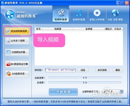The height and width of the screenshot is (106, 130).
Task: Open the 升级 注册 帮助 tab
Action: pos(115,15)
